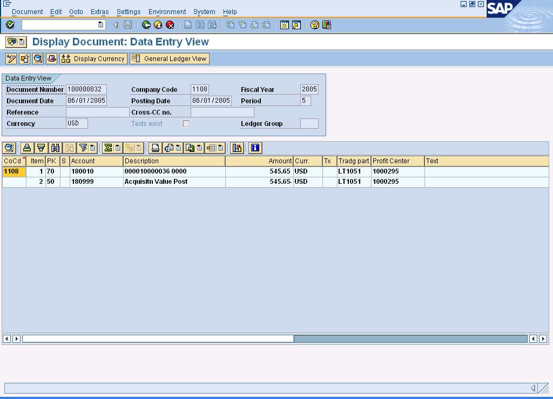Toggle the Texts exist checkbox
The width and height of the screenshot is (553, 399).
(x=186, y=124)
